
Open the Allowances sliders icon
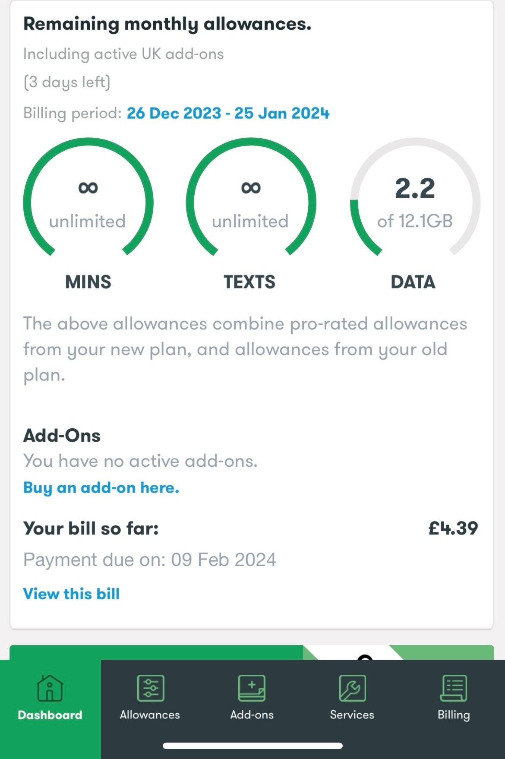click(x=150, y=688)
